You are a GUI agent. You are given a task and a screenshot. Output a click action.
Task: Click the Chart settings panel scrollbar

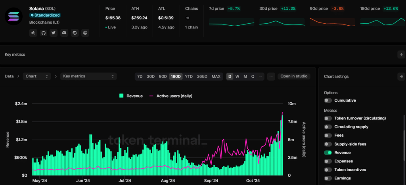pyautogui.click(x=404, y=146)
